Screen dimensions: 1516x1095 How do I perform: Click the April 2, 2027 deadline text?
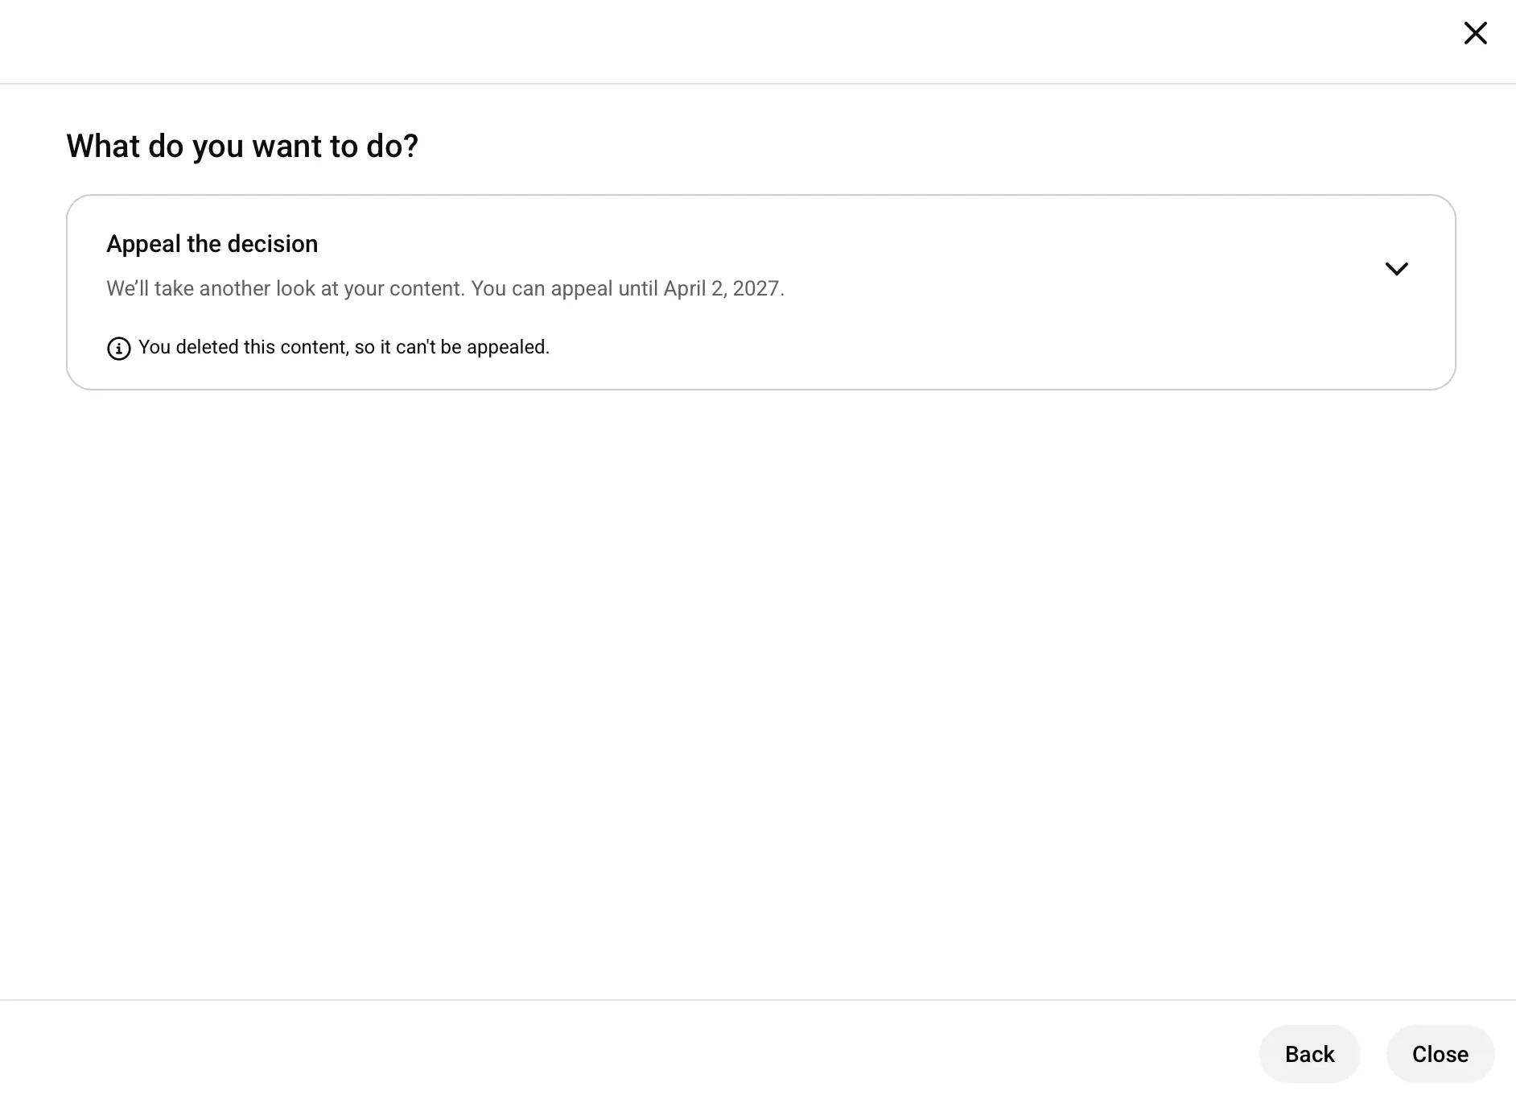coord(721,288)
